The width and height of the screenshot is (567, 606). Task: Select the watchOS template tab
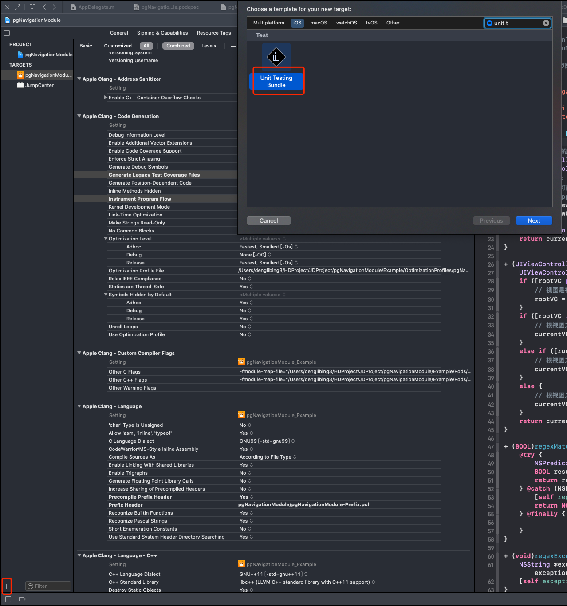coord(346,23)
